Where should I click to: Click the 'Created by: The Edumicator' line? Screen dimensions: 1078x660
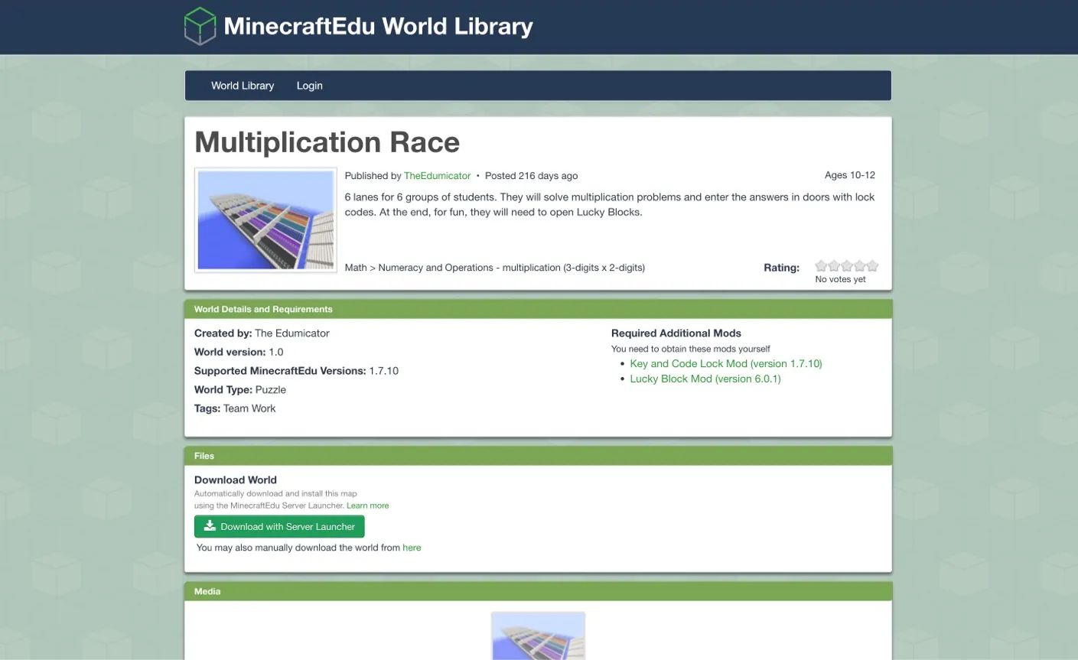pos(262,333)
